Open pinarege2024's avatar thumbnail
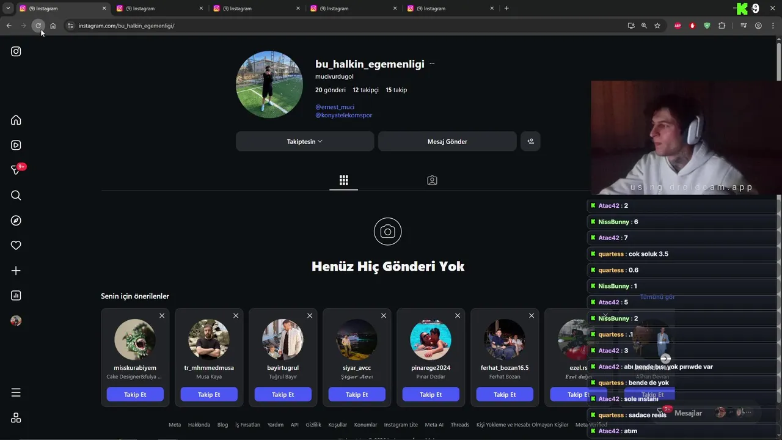 [x=431, y=339]
